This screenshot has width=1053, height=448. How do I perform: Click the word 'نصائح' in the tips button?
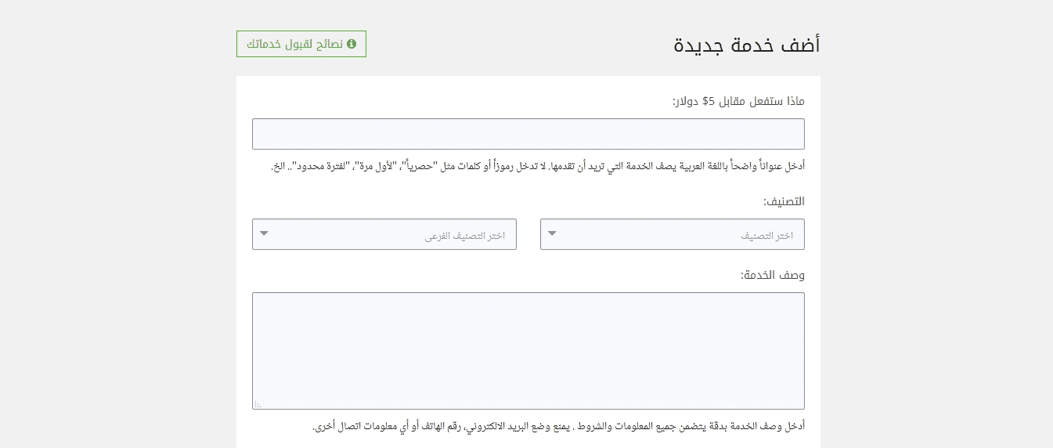(330, 44)
